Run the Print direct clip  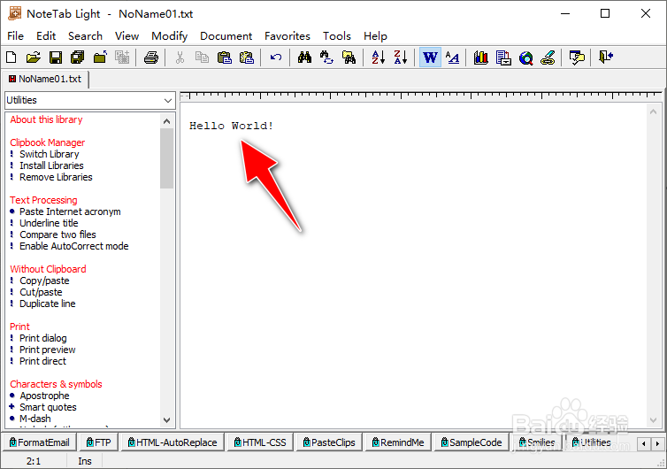coord(43,361)
